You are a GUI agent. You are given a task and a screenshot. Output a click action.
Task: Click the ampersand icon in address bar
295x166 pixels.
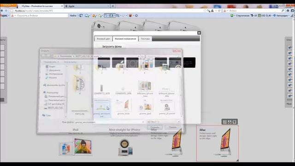[x=212, y=11]
